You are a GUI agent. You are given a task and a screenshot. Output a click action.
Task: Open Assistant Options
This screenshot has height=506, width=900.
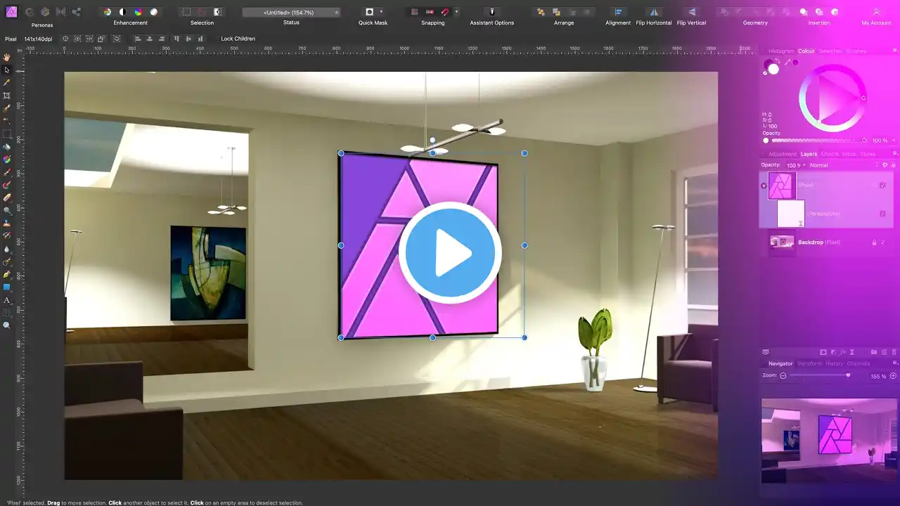(x=492, y=12)
